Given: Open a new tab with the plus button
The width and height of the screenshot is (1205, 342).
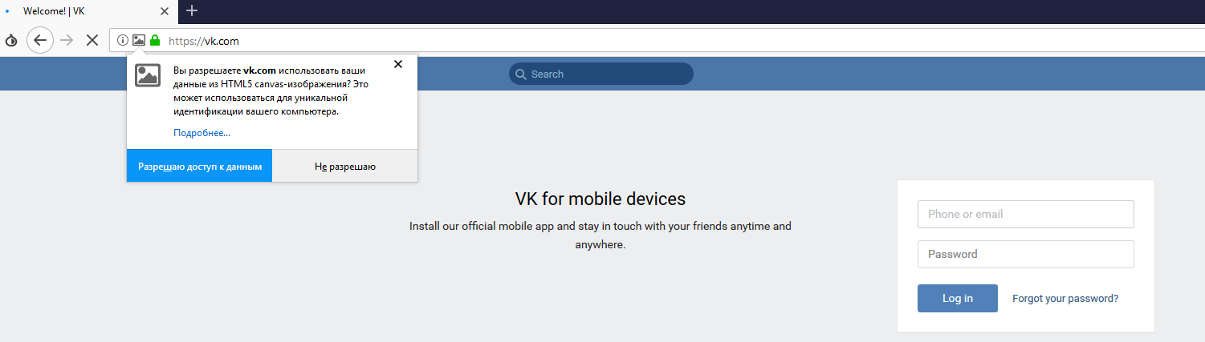Looking at the screenshot, I should coord(191,10).
